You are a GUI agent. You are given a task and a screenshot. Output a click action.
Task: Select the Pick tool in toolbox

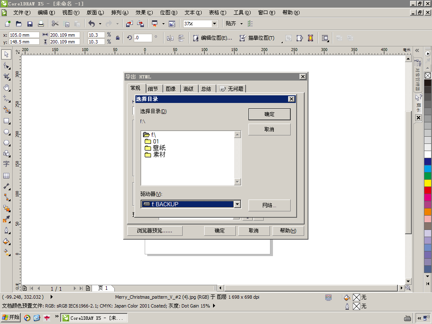[6, 54]
